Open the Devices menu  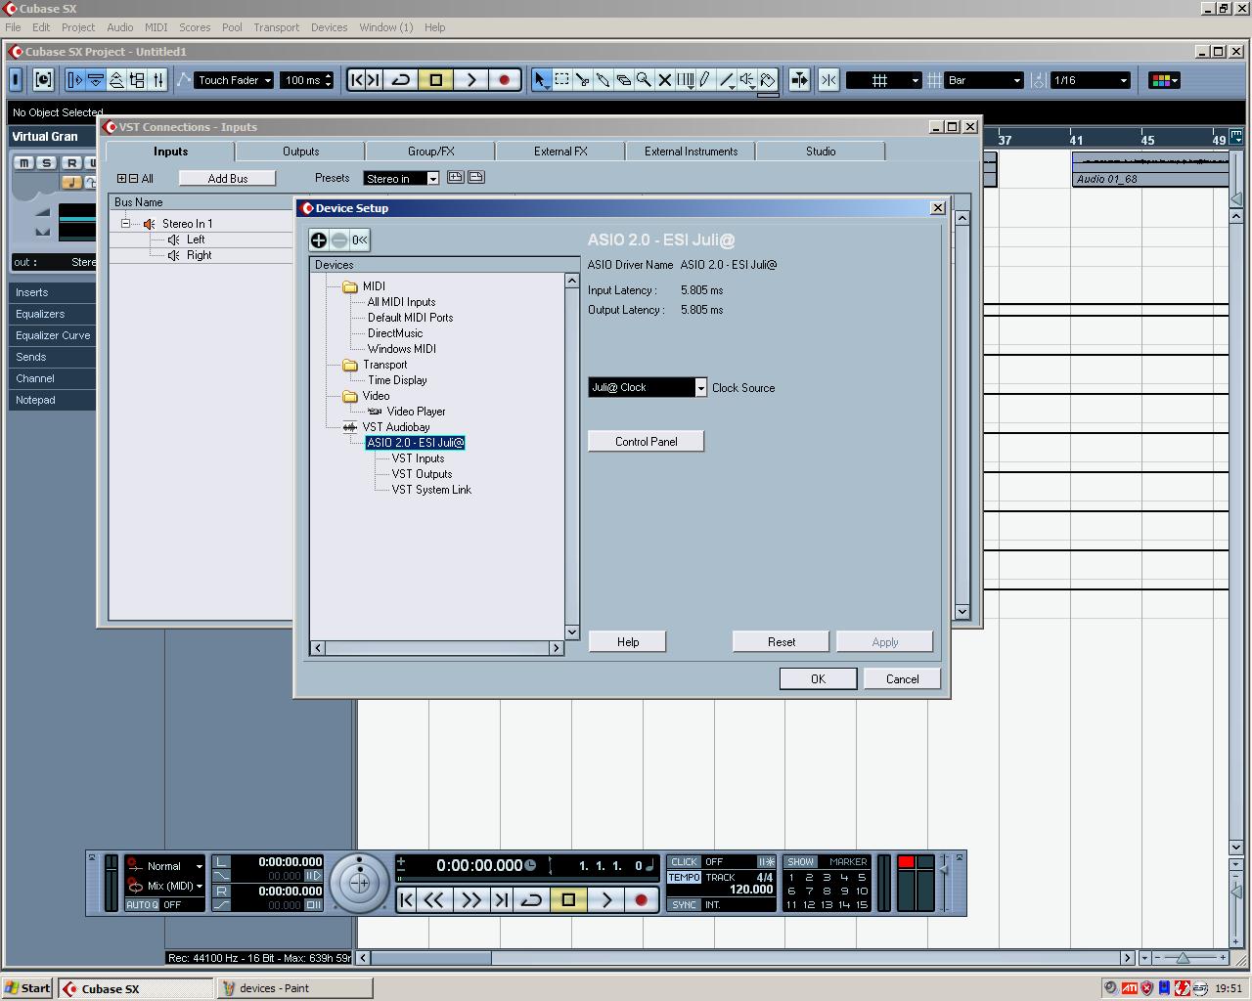(x=329, y=27)
